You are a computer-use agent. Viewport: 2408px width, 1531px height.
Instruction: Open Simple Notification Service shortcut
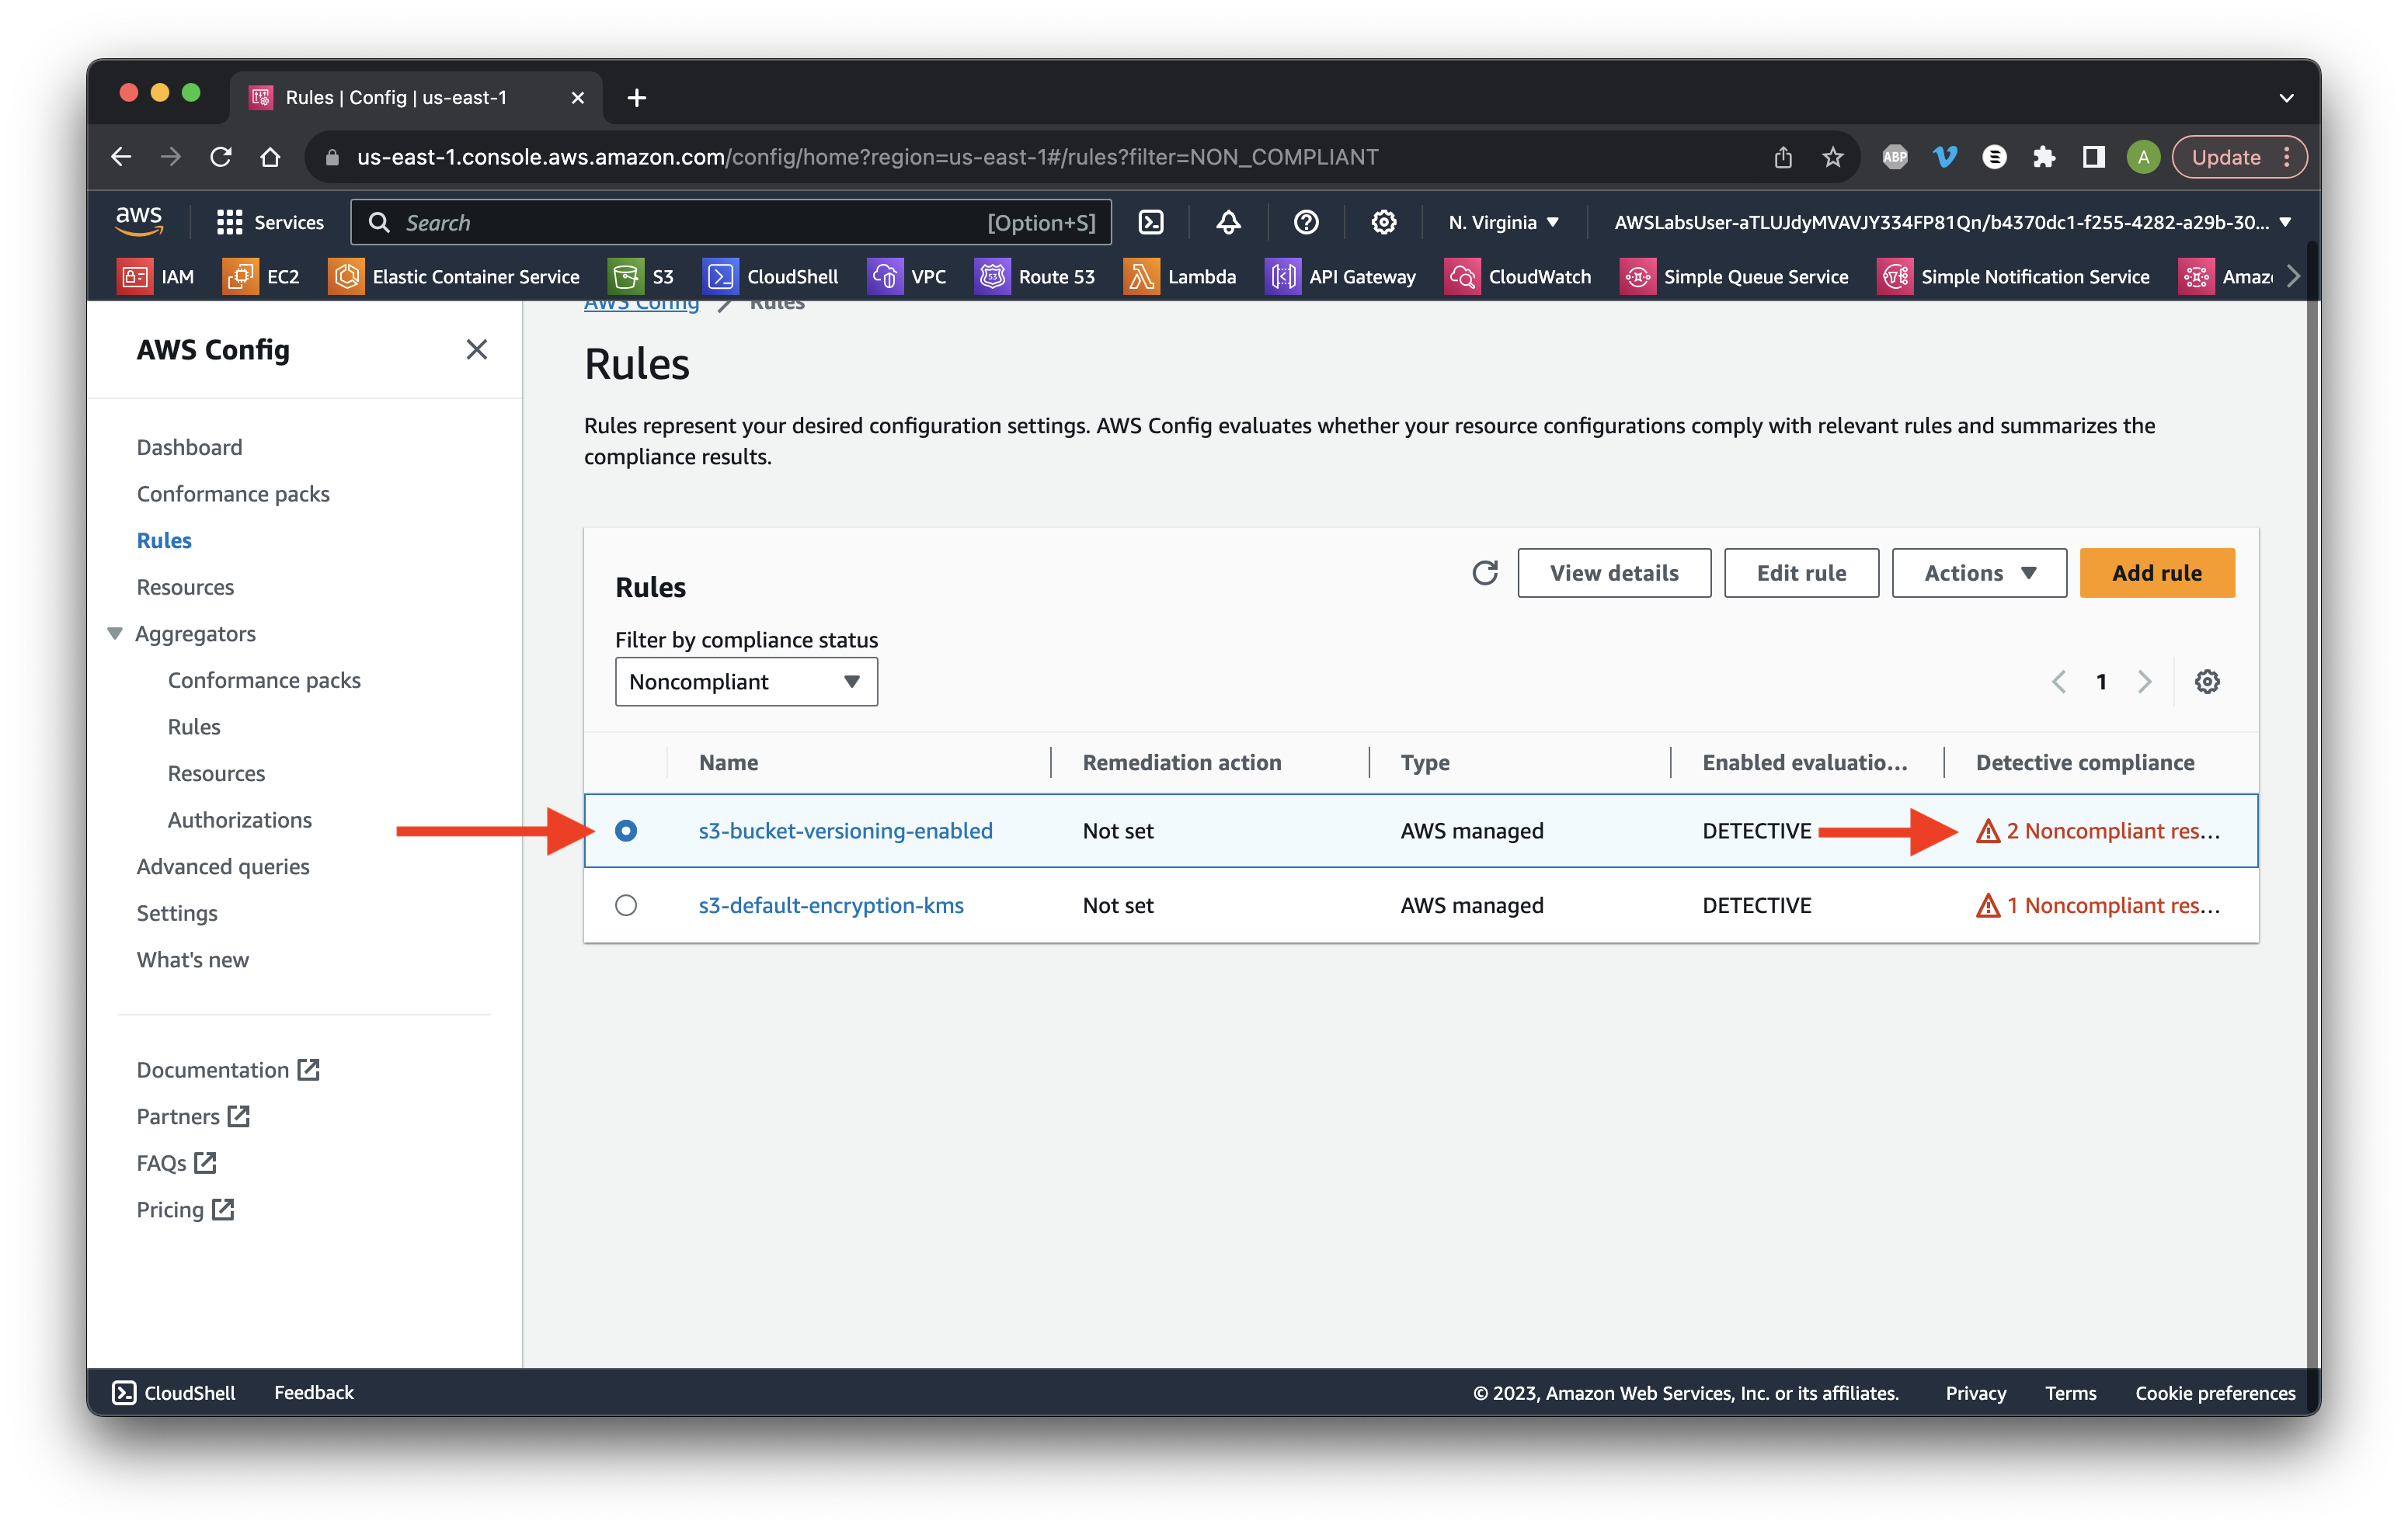pyautogui.click(x=2013, y=277)
